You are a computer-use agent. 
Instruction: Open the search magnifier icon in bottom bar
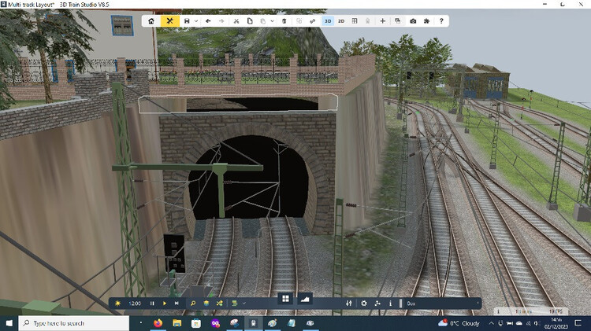coord(192,303)
